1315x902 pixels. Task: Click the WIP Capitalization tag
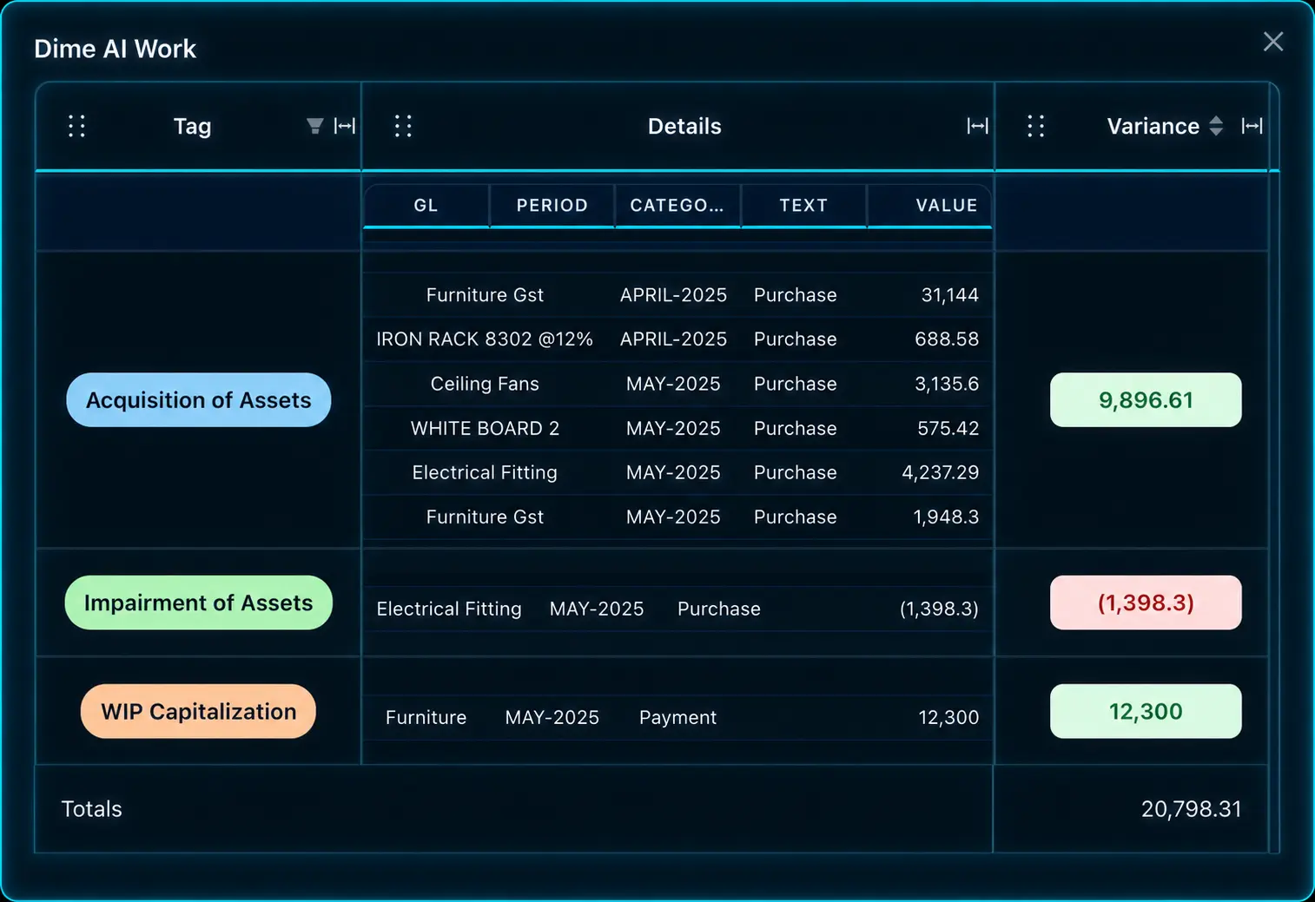199,711
